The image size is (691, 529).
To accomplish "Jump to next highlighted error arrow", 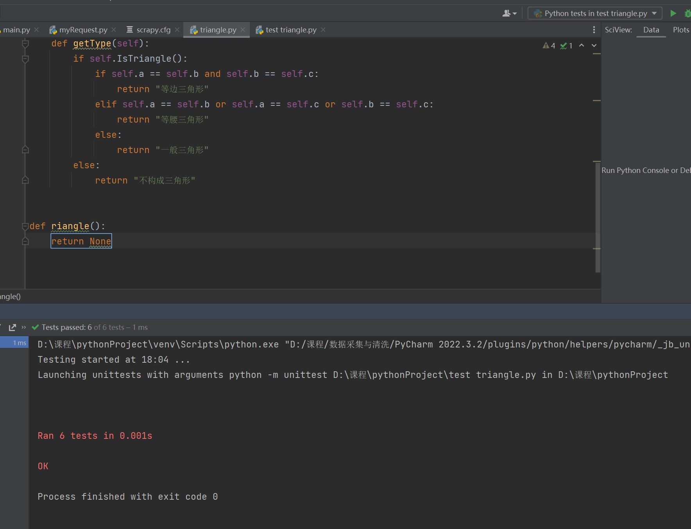I will point(594,45).
